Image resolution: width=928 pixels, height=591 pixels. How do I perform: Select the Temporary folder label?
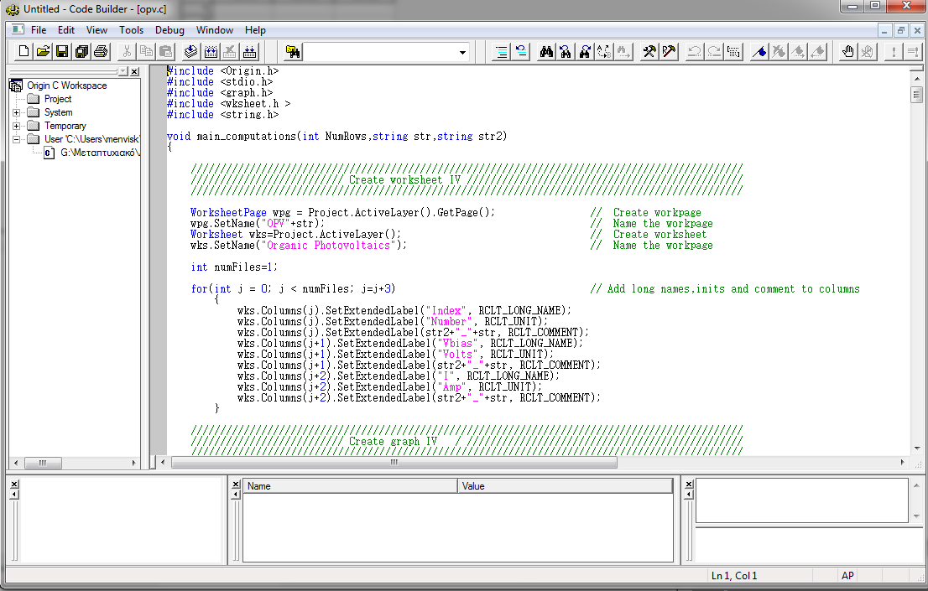pos(65,126)
